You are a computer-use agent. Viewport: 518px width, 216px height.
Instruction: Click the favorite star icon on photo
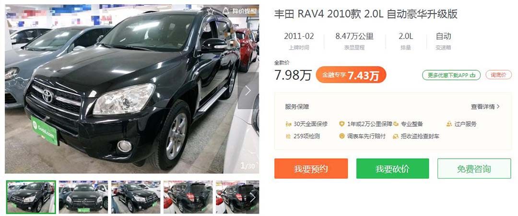210,11
